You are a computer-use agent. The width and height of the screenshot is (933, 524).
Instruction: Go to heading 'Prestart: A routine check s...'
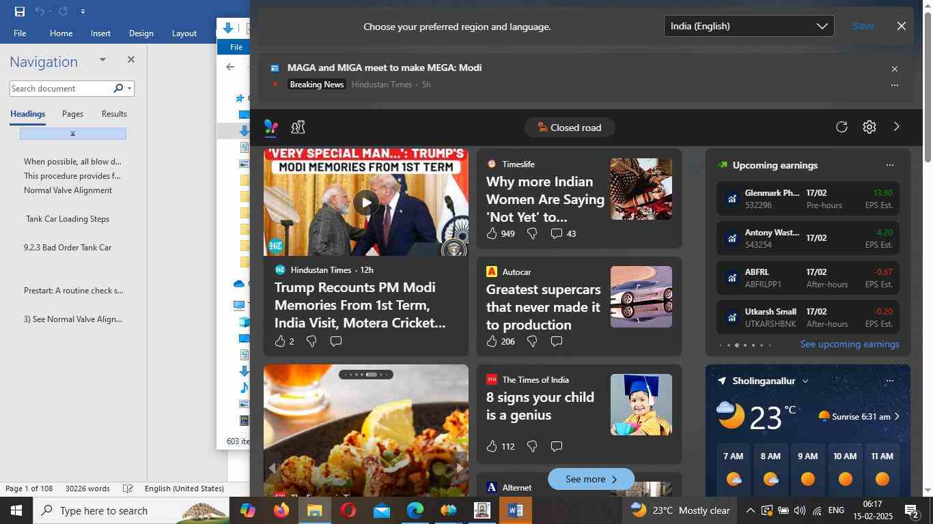click(73, 291)
